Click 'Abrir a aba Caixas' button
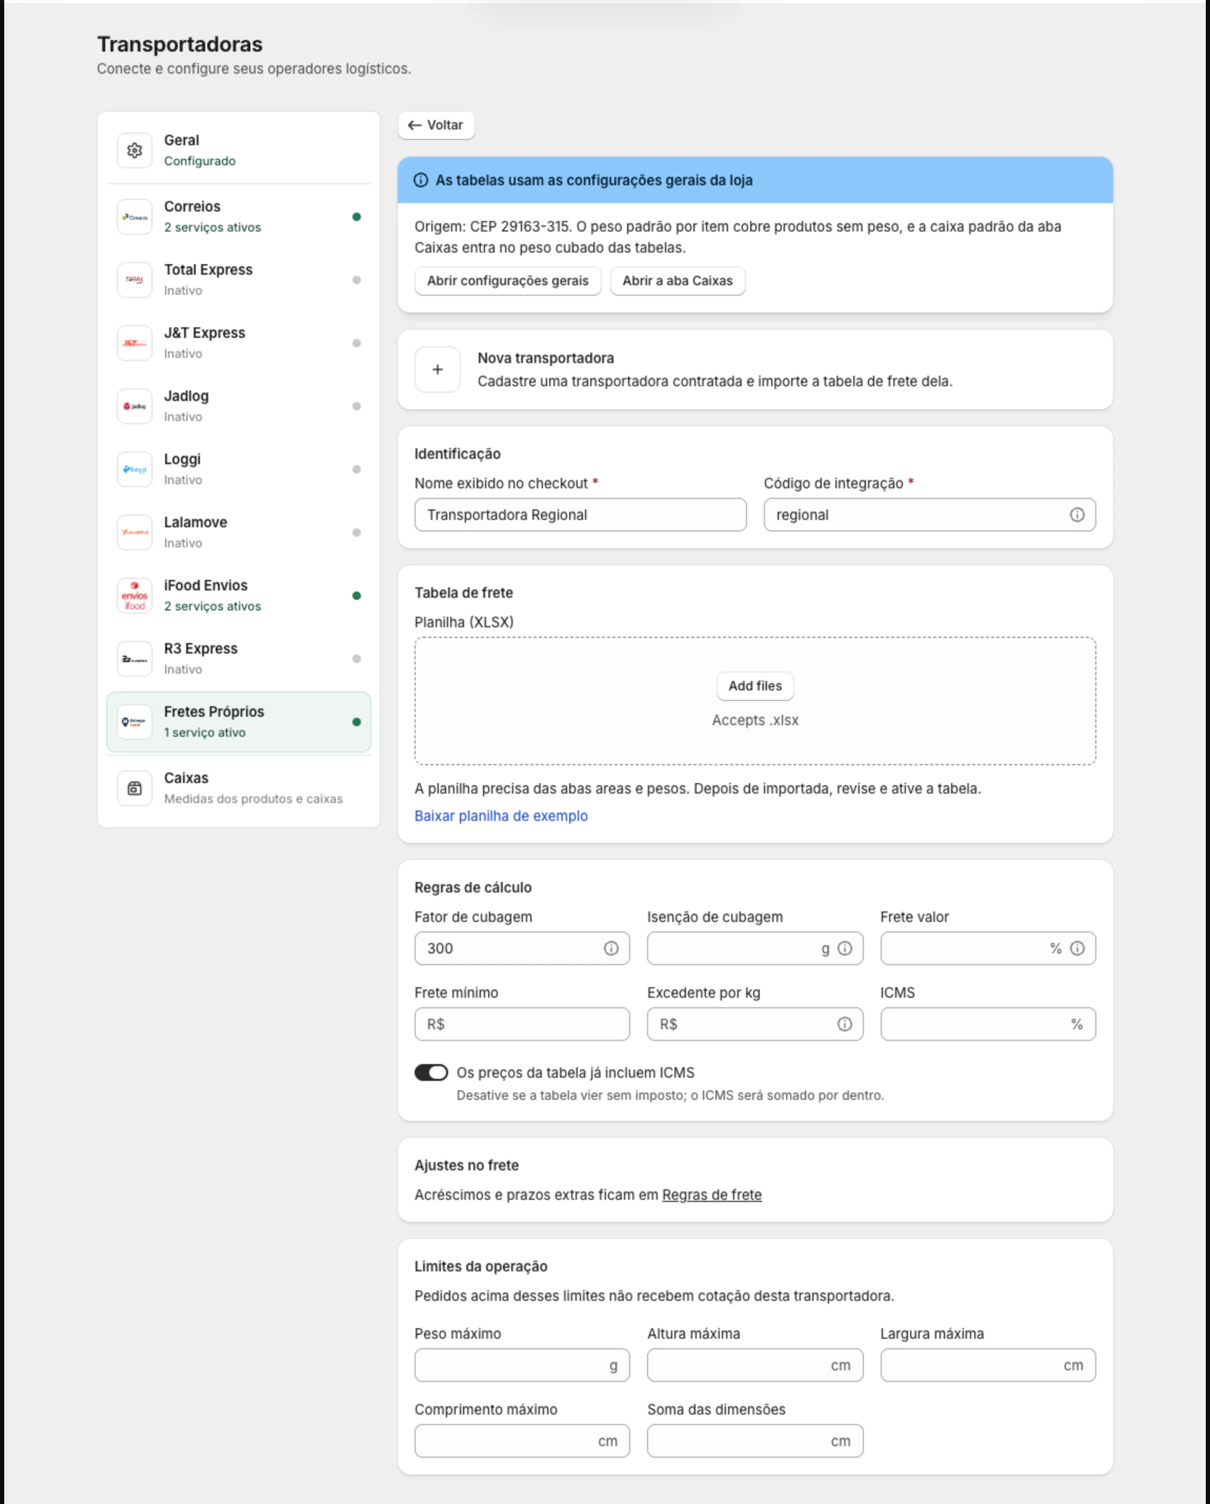Image resolution: width=1210 pixels, height=1504 pixels. (677, 281)
